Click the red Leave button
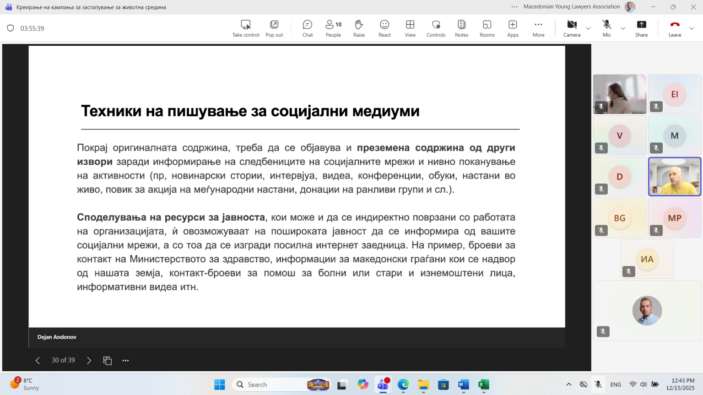Screen dimensions: 703x395 click(x=675, y=28)
